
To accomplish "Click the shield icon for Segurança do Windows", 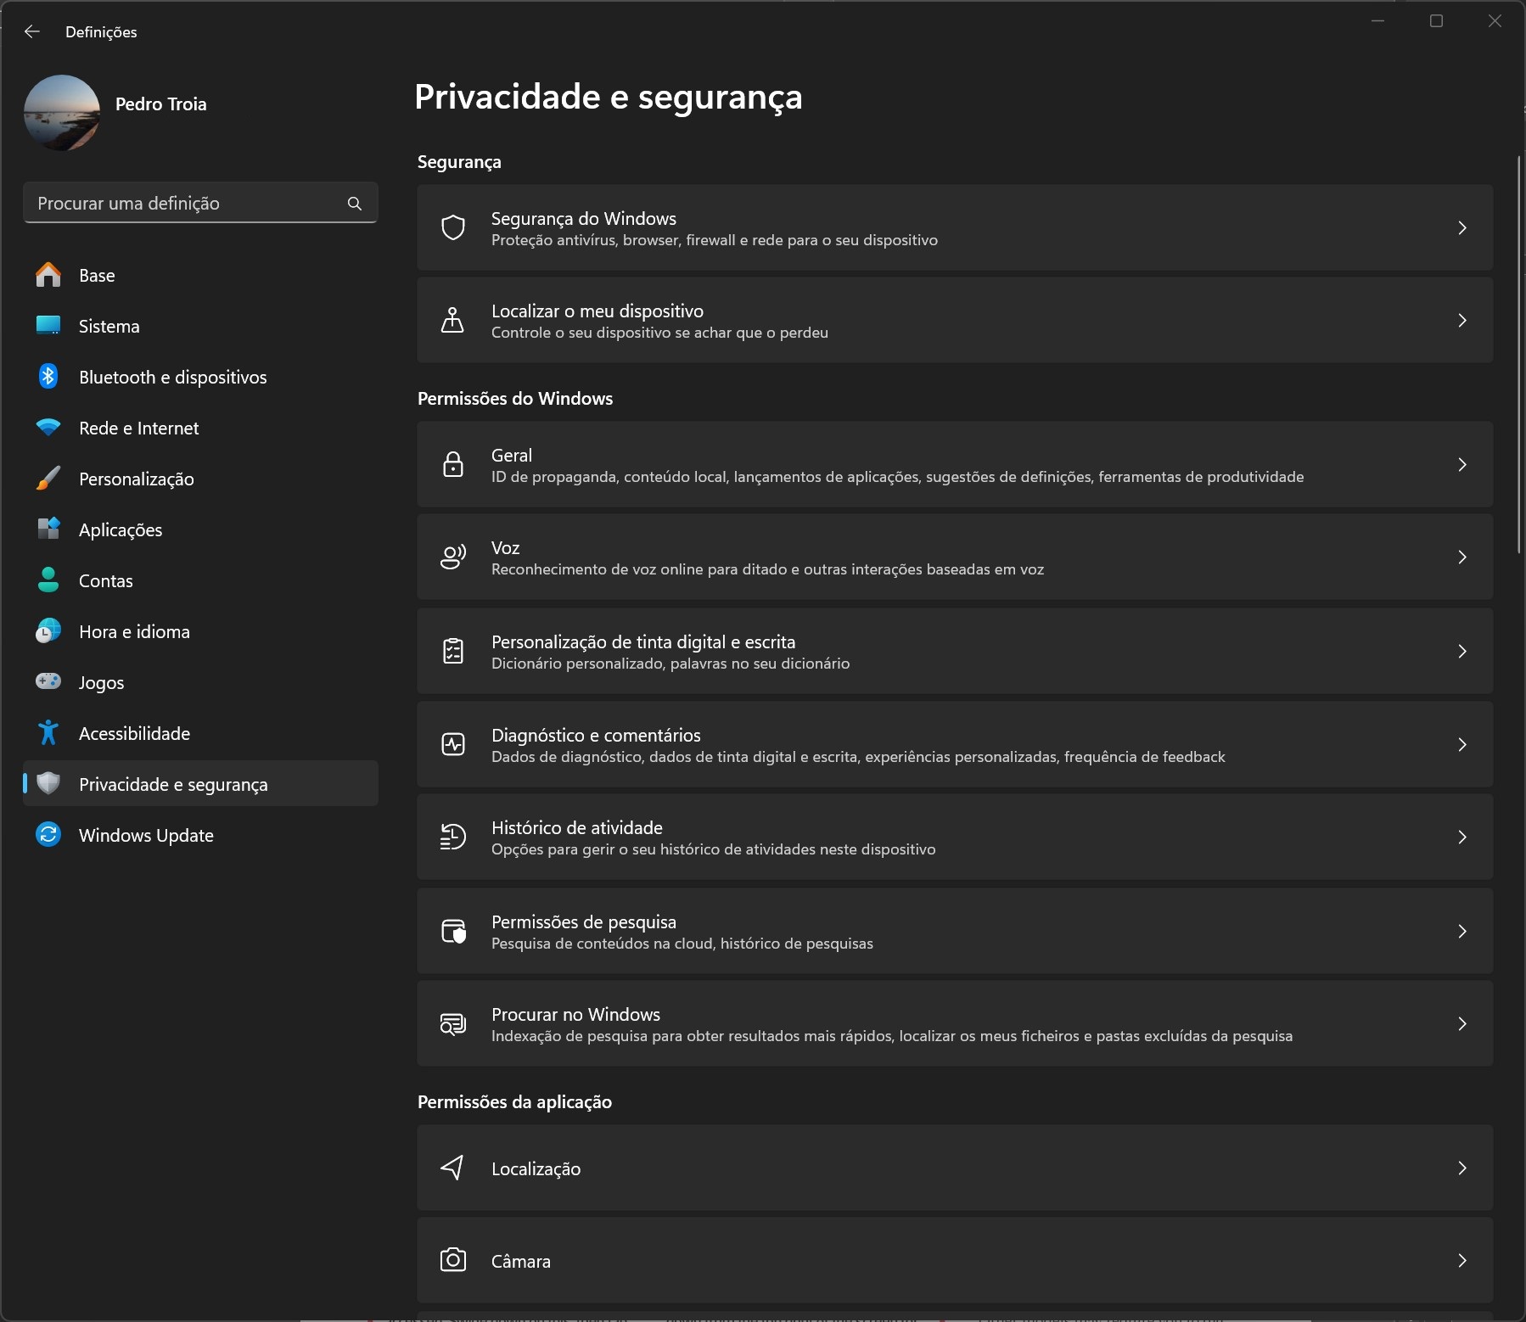I will tap(453, 227).
